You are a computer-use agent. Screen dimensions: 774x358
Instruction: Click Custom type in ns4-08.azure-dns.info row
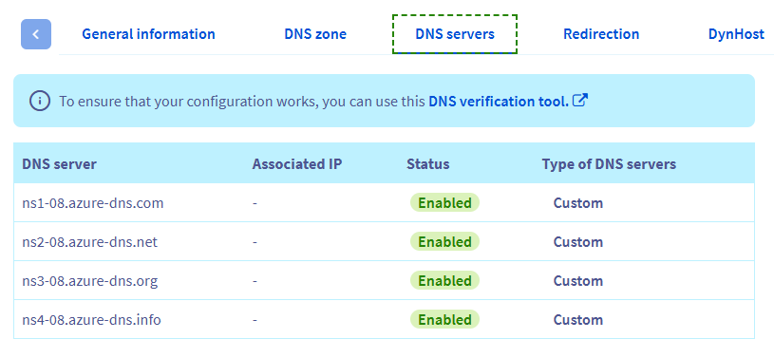578,320
